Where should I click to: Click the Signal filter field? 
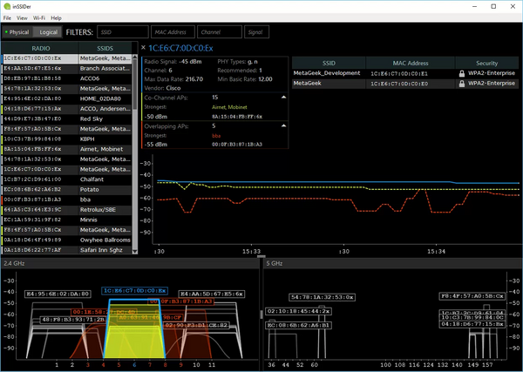click(256, 32)
